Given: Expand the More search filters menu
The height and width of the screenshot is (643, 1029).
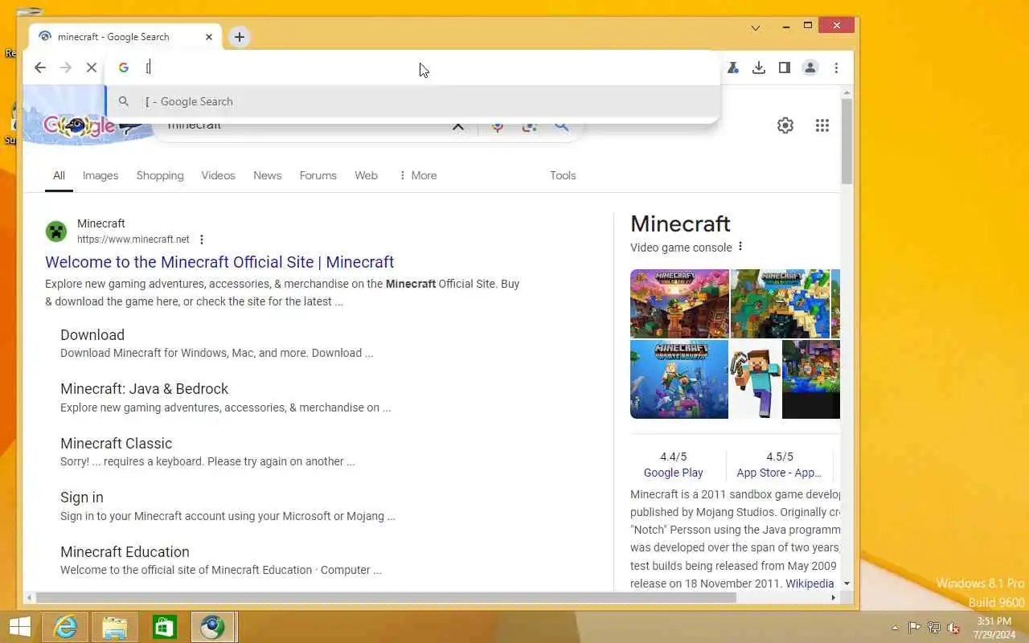Looking at the screenshot, I should [x=417, y=175].
